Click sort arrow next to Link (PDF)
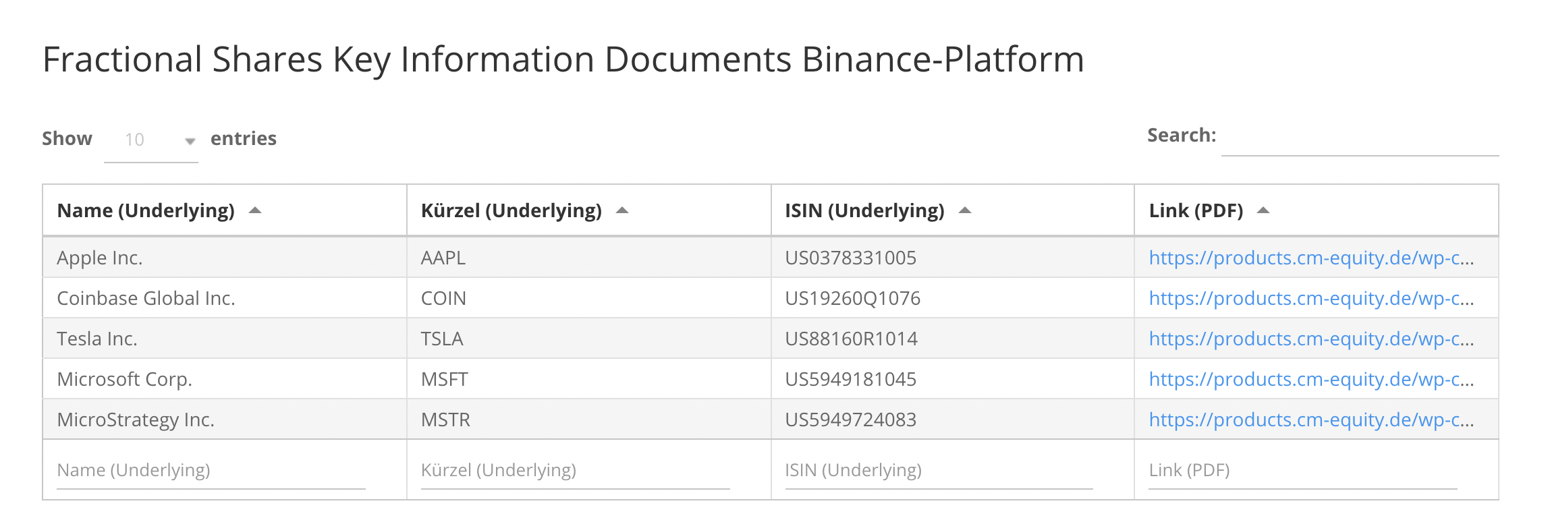 coord(1263,210)
